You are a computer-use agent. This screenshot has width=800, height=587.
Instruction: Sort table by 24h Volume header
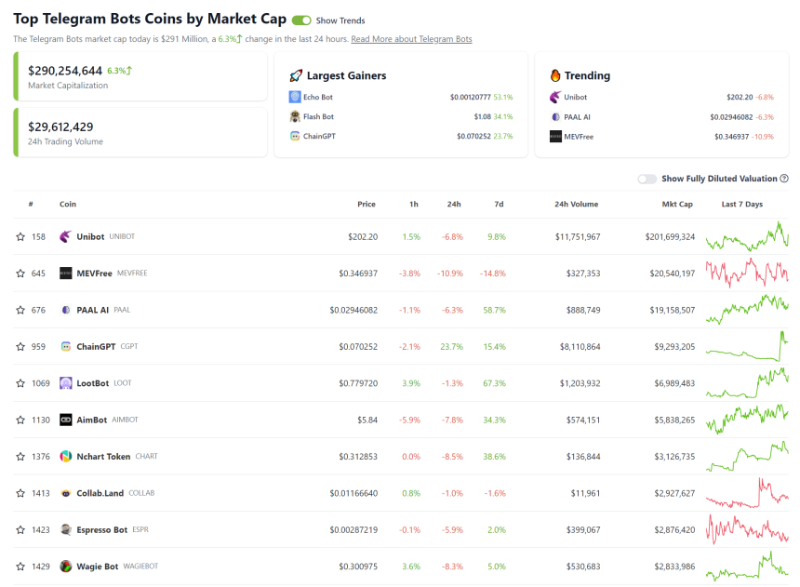point(576,204)
